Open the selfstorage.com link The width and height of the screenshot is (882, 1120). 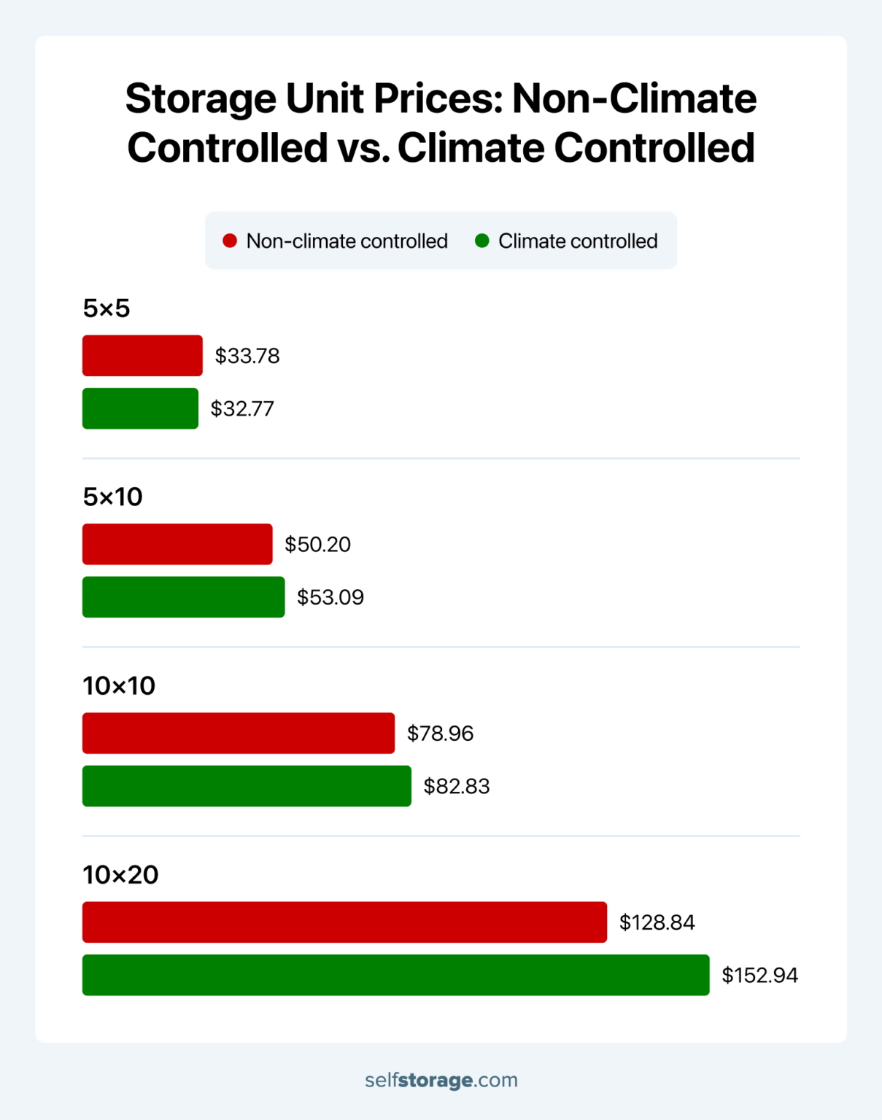[x=441, y=1080]
